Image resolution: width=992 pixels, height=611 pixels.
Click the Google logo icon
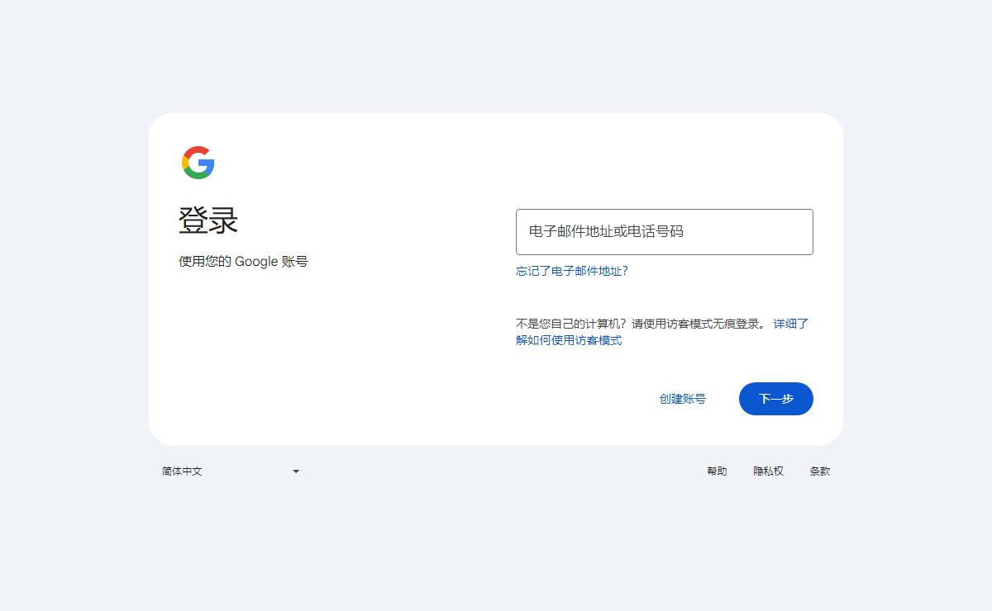tap(198, 163)
